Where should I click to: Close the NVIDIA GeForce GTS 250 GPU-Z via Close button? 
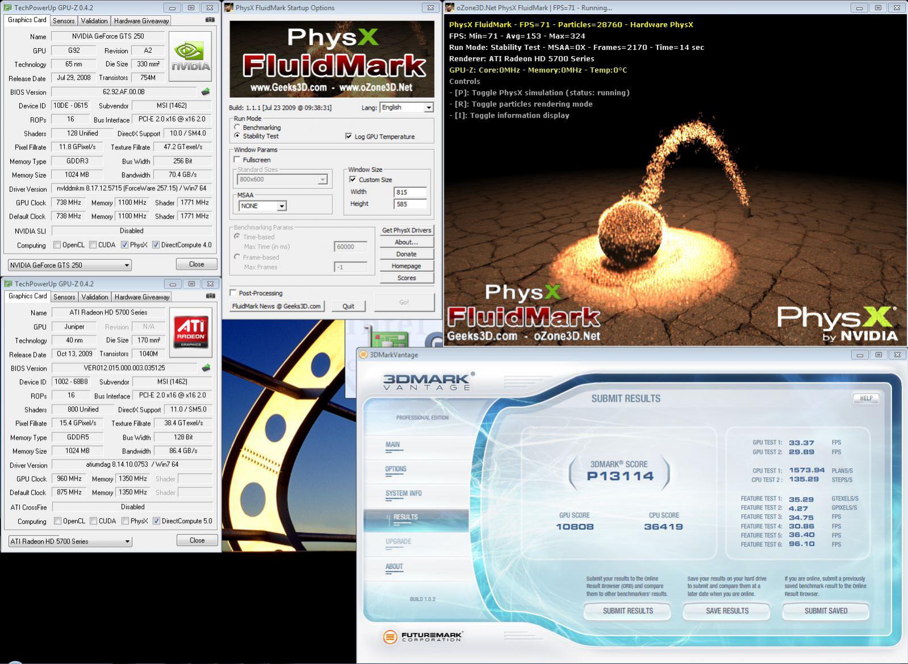tap(196, 264)
